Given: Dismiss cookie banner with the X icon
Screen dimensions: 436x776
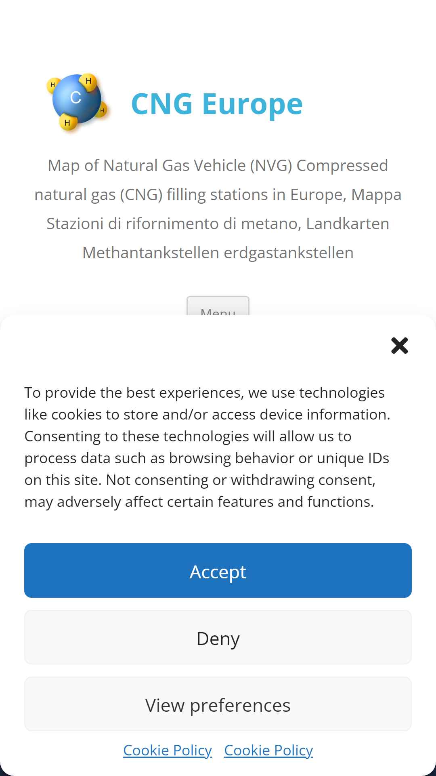Looking at the screenshot, I should coord(399,346).
